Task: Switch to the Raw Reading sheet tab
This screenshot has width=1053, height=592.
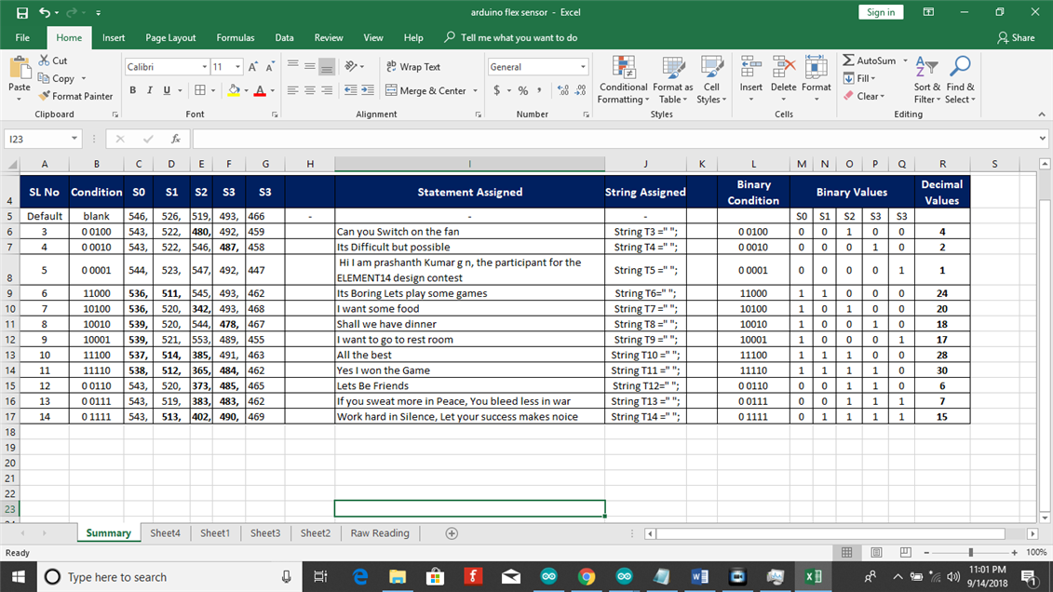Action: [379, 533]
